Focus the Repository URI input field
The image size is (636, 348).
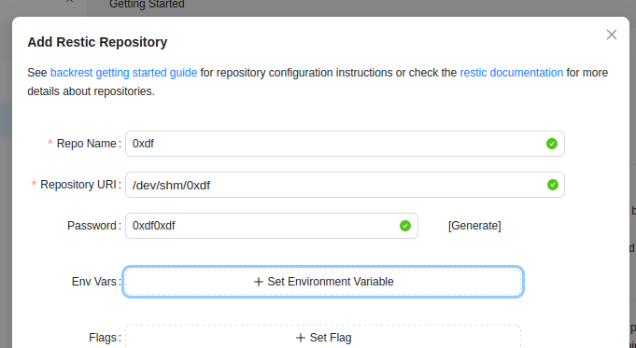(345, 185)
